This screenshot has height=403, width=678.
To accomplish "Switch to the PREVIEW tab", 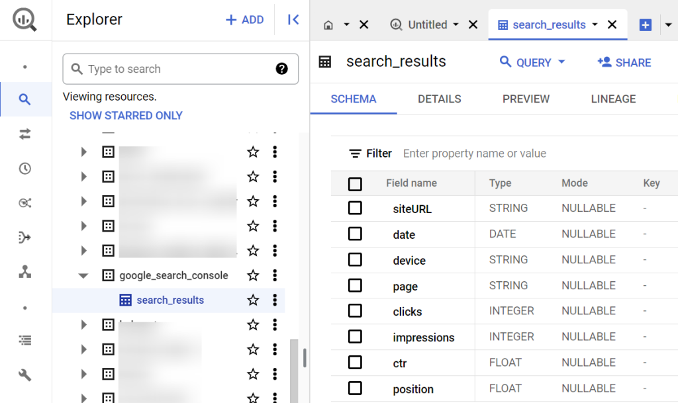I will click(526, 99).
